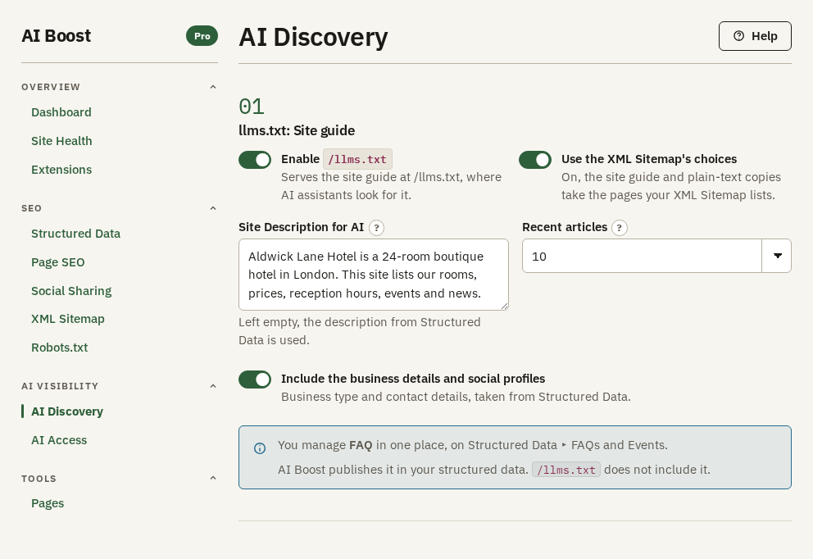
Task: Open Robots.txt settings
Action: [59, 348]
